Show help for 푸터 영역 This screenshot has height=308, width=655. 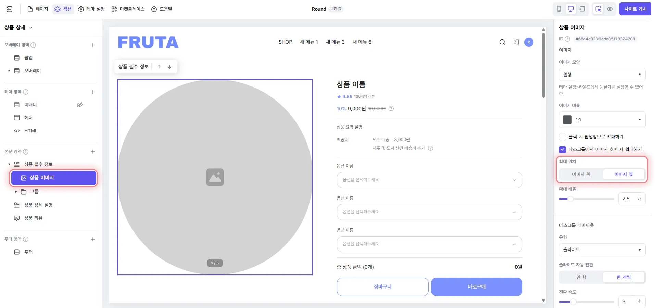coord(26,239)
